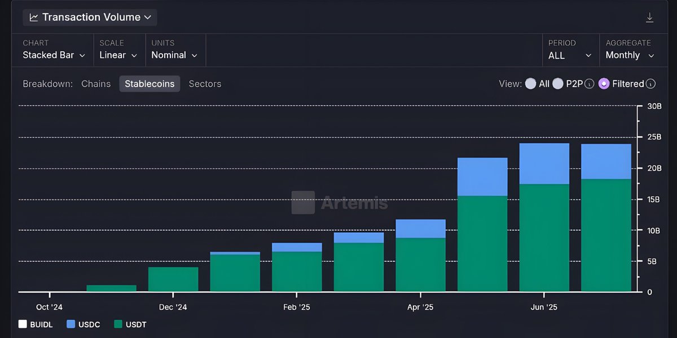Toggle the BUIDL legend series
Screen dimensions: 677x338
pyautogui.click(x=36, y=324)
